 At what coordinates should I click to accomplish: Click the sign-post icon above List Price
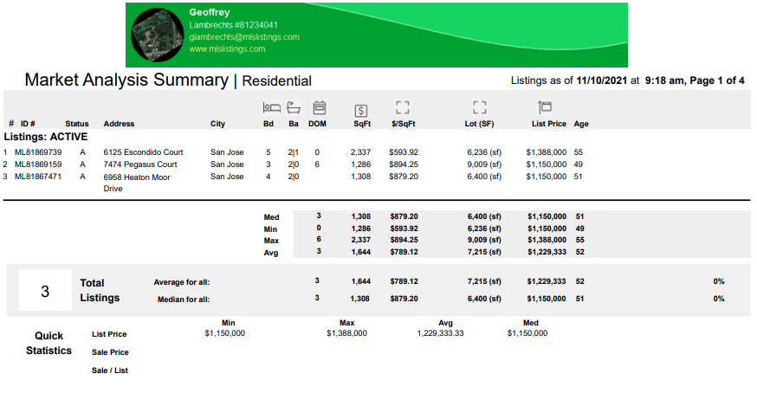[x=545, y=106]
